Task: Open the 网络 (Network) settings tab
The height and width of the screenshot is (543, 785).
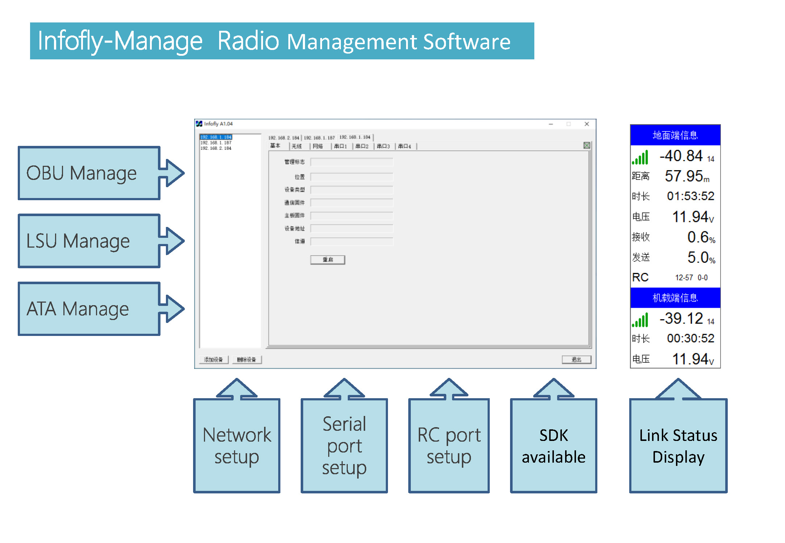Action: tap(318, 146)
